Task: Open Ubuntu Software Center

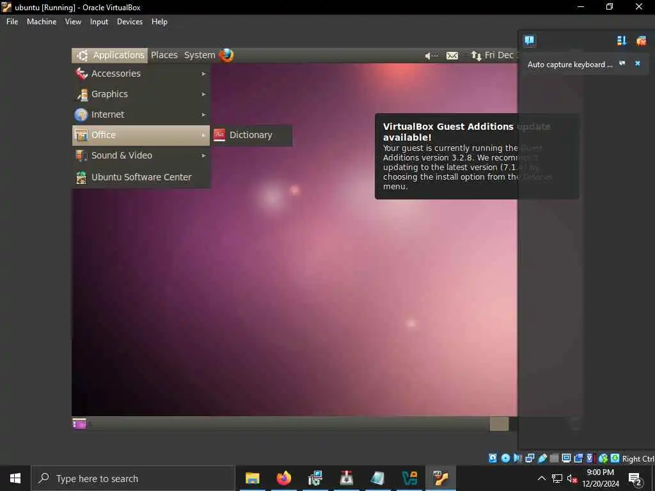Action: tap(141, 177)
